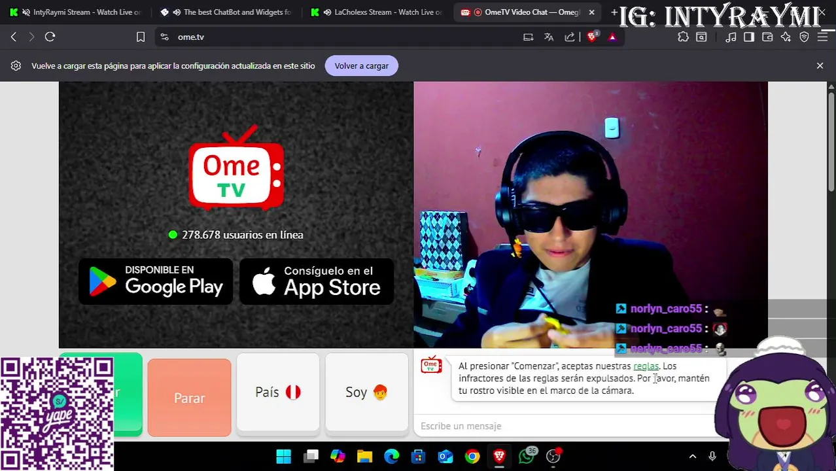Open the Brave Wallet icon
The height and width of the screenshot is (471, 836).
(x=767, y=37)
